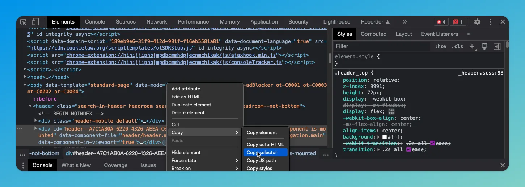Screen dimensions: 525x187
Task: Select Copy selector
Action: pos(266,152)
